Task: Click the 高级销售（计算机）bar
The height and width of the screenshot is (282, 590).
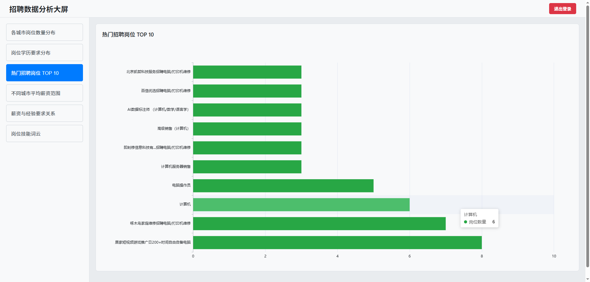Action: click(247, 129)
